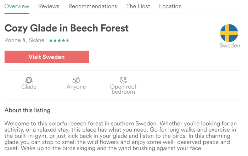Open the Overview tab
Image resolution: width=248 pixels, height=156 pixels.
pos(17,6)
